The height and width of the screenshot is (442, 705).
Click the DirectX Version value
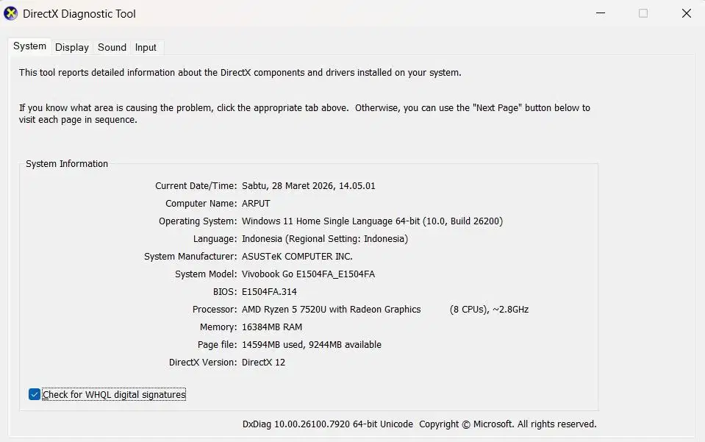pos(263,363)
